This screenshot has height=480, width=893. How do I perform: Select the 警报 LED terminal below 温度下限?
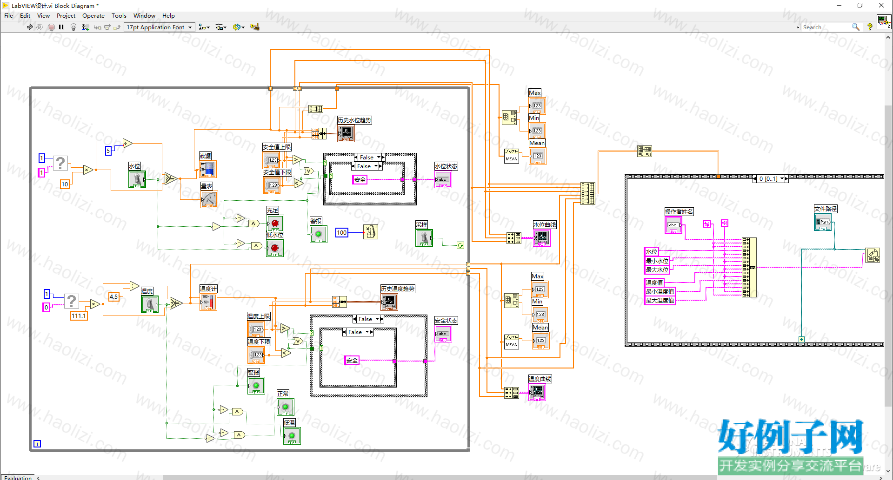(x=256, y=386)
